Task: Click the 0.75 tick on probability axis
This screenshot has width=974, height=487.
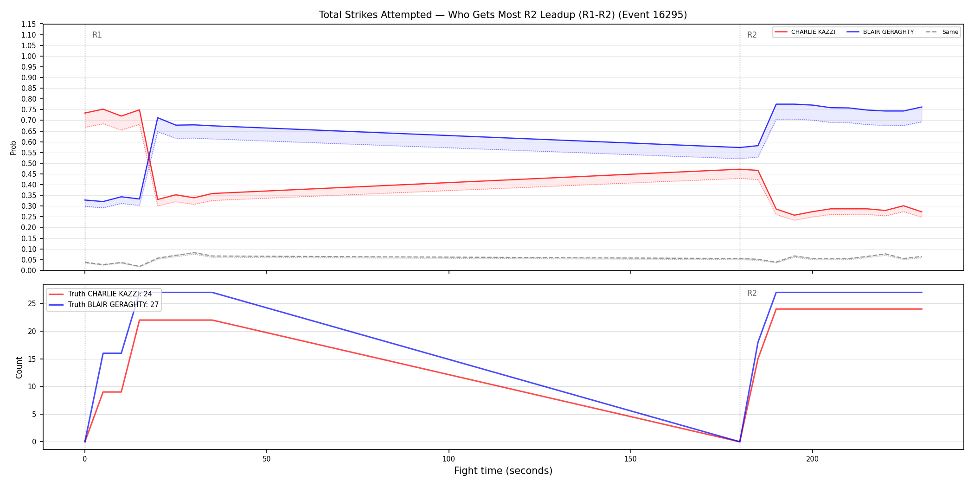Action: pos(29,110)
